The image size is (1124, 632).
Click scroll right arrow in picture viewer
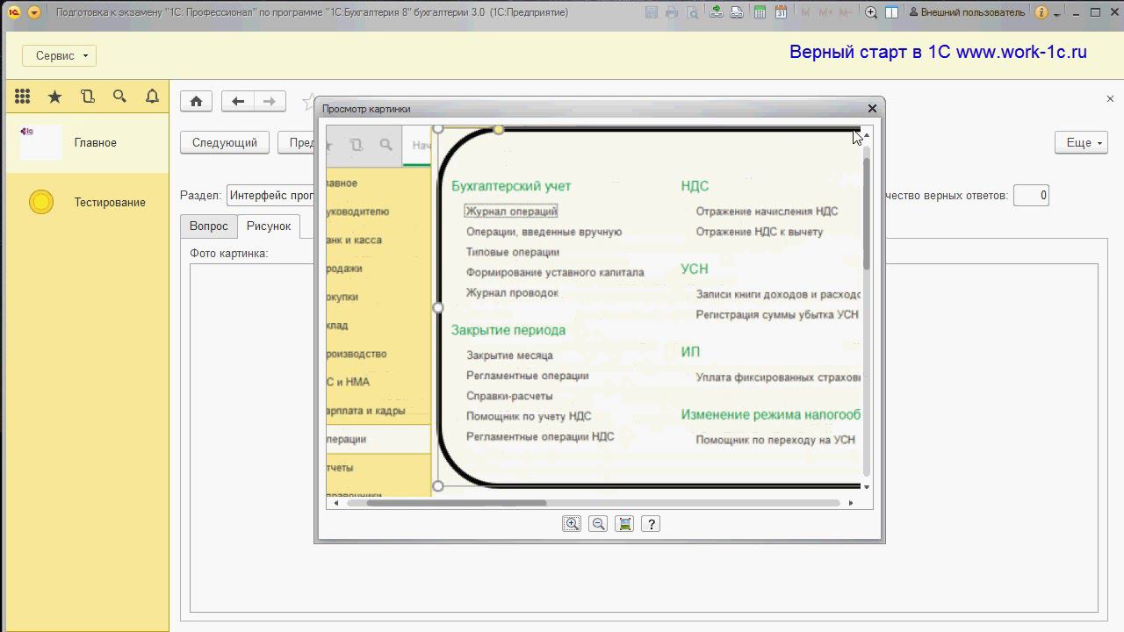click(x=850, y=503)
